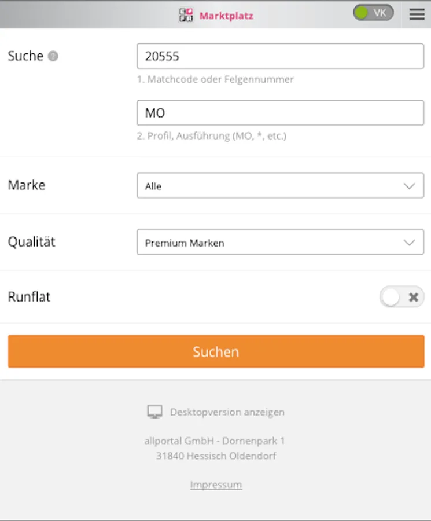The height and width of the screenshot is (521, 431).
Task: Click the Marktplatz logo icon
Action: [x=186, y=15]
